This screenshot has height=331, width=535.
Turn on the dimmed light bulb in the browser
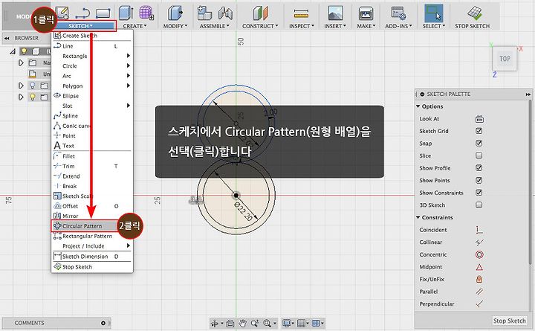33,86
